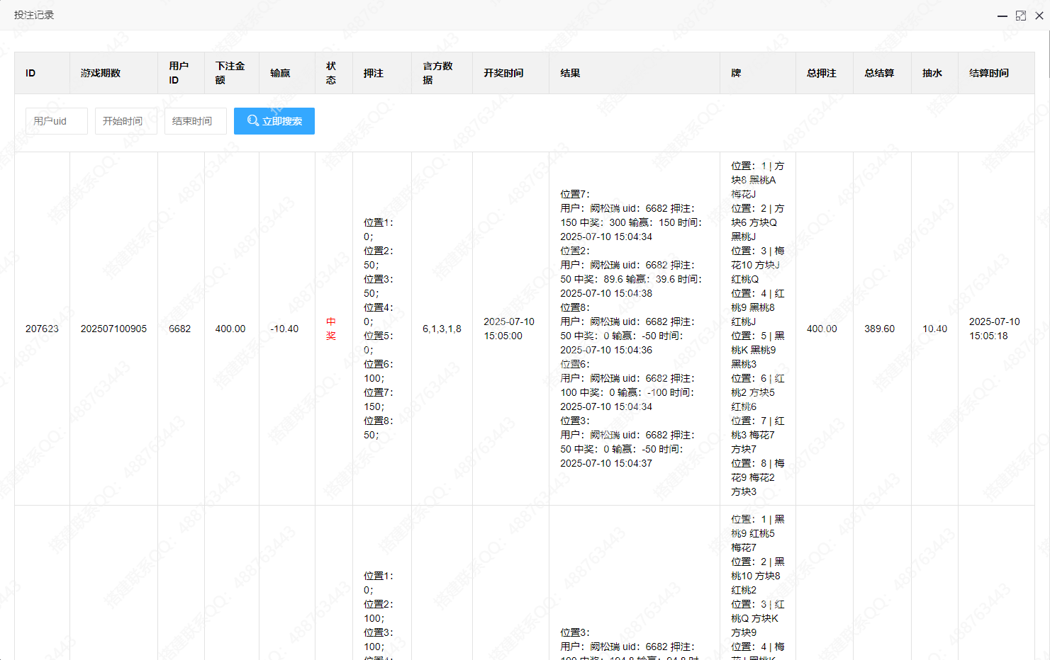The image size is (1050, 660).
Task: Click the restore/resize window icon
Action: (1022, 16)
